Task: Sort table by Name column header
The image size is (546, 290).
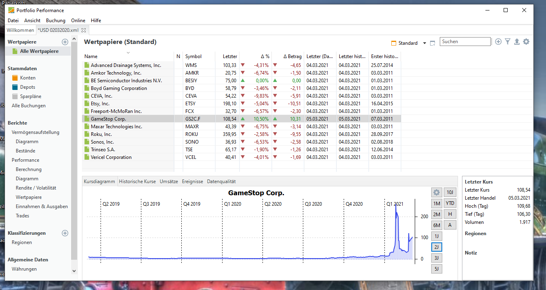Action: [x=128, y=56]
